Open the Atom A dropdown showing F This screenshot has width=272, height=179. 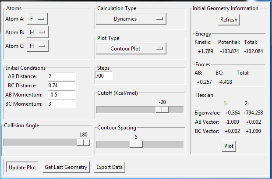37,19
